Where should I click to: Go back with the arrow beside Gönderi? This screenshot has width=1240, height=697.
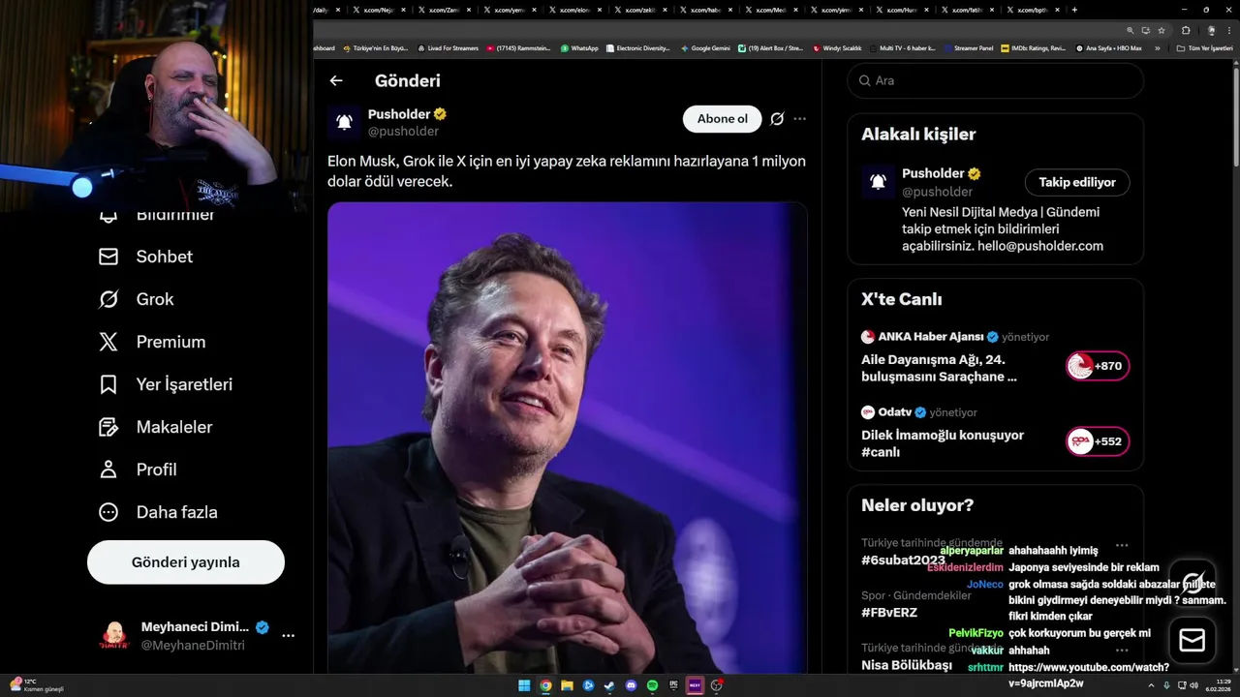tap(336, 81)
